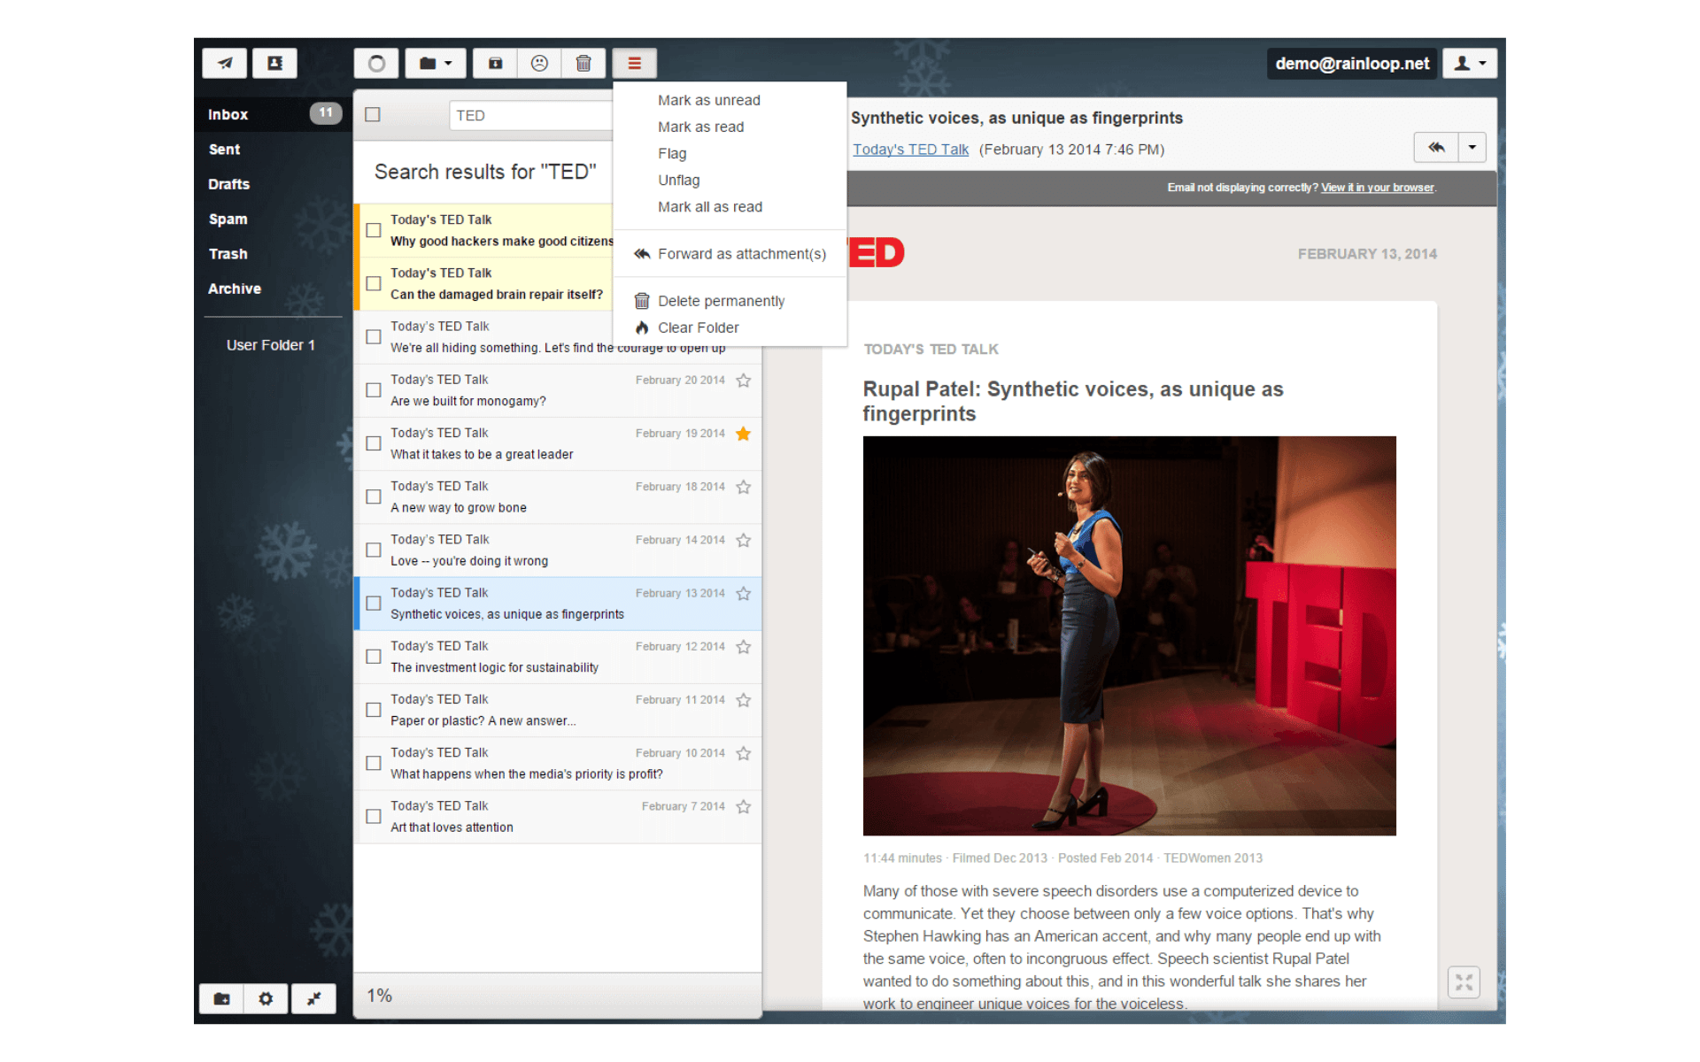Click 'Rupal Patel: Synthetic voices' headline
The height and width of the screenshot is (1062, 1700).
point(1073,401)
